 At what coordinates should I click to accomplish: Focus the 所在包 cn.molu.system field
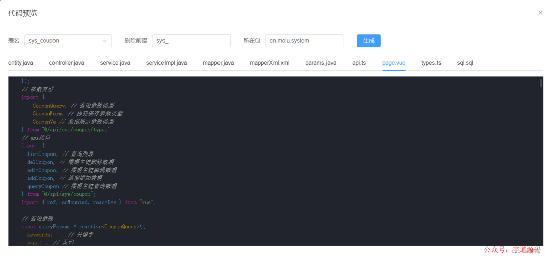[x=304, y=41]
